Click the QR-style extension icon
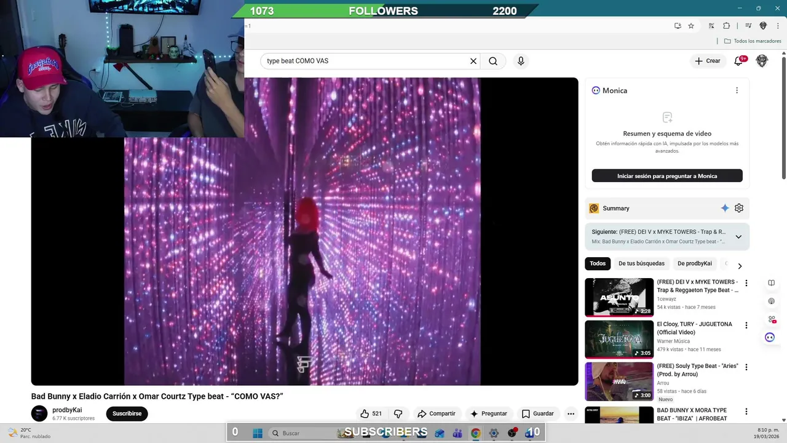This screenshot has width=787, height=443. point(711,26)
